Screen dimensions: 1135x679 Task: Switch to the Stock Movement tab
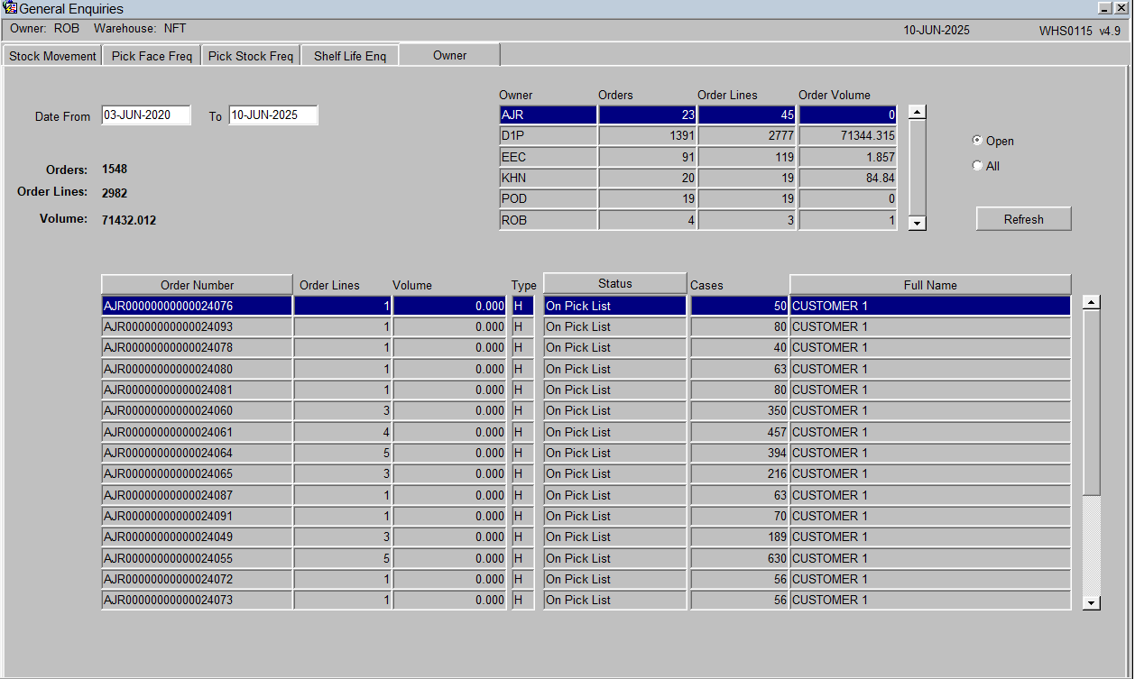tap(52, 56)
